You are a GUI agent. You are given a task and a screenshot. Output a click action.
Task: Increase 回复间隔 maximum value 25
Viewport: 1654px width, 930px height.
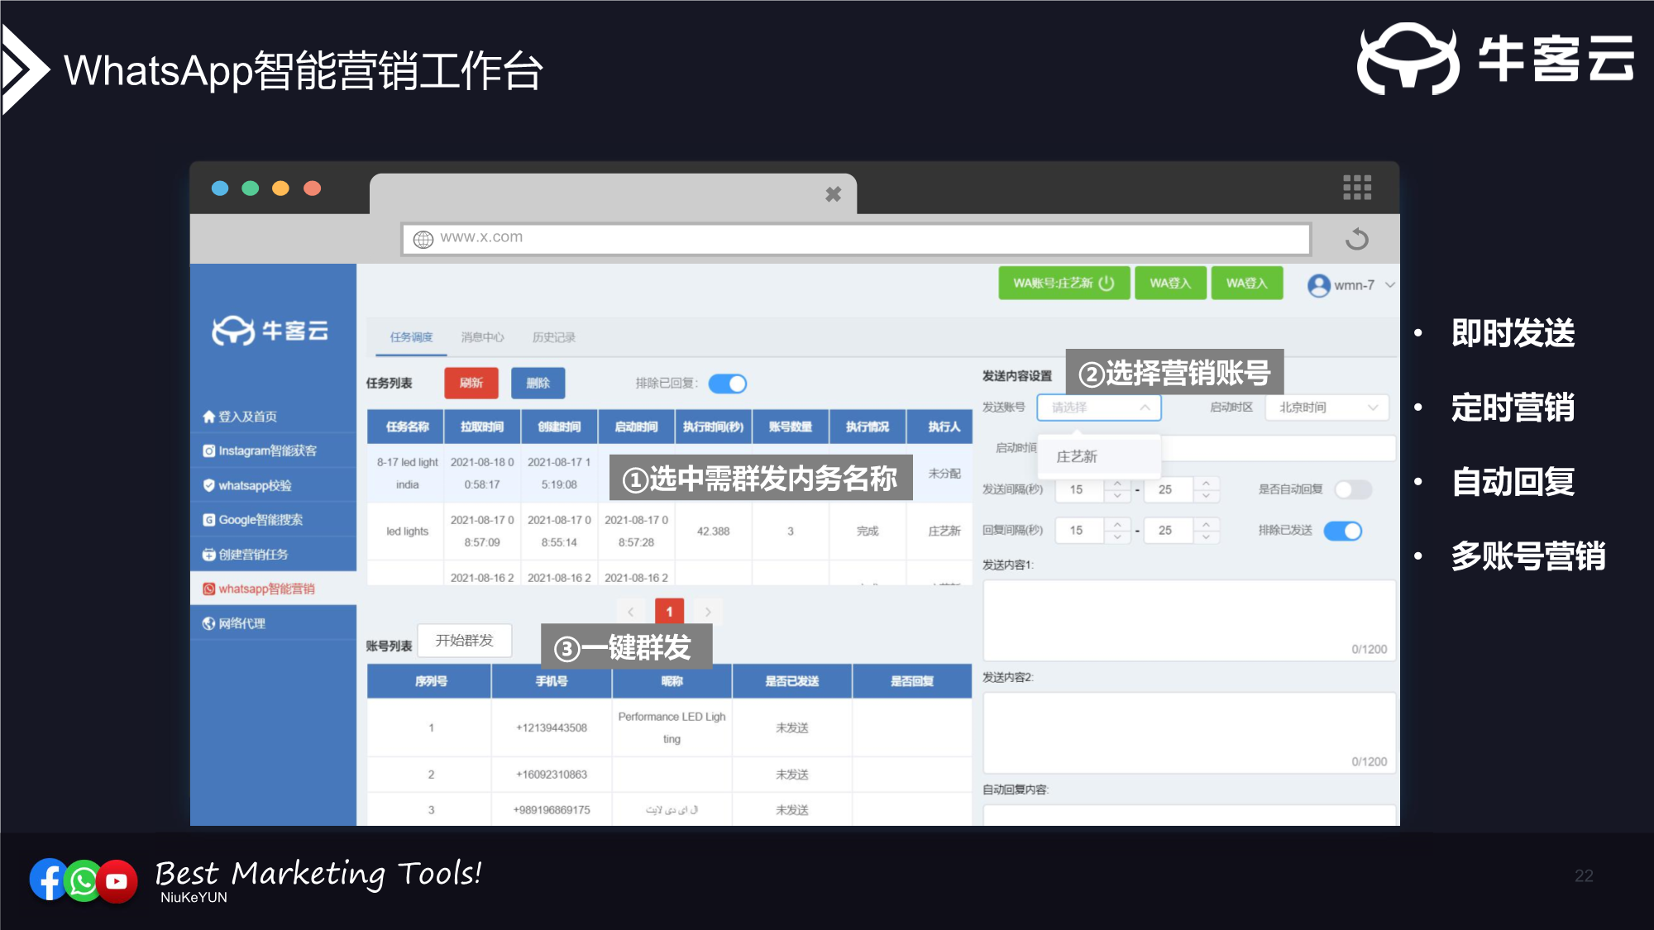[x=1206, y=524]
